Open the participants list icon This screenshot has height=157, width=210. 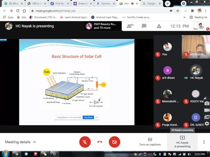pyautogui.click(x=130, y=26)
